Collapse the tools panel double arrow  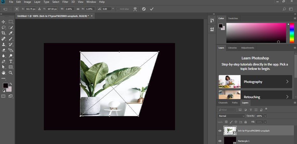(1, 14)
